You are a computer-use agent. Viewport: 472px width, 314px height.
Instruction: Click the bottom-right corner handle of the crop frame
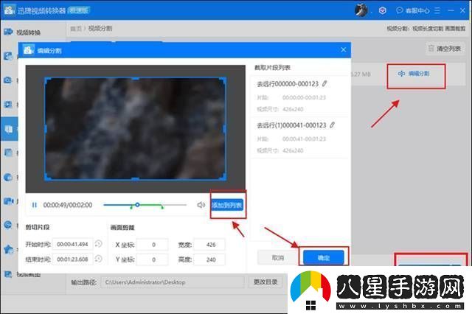pos(224,178)
